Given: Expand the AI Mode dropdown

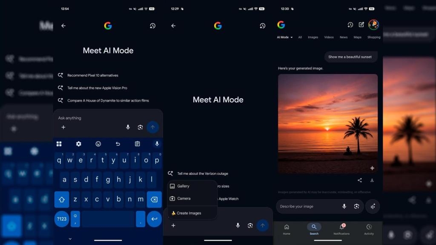Looking at the screenshot, I should pyautogui.click(x=285, y=37).
